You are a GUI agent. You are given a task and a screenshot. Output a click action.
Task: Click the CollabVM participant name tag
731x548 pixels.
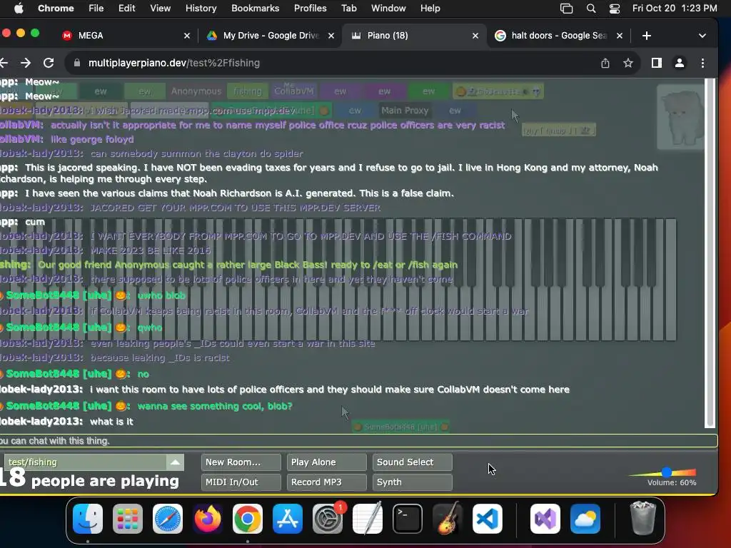(x=293, y=91)
